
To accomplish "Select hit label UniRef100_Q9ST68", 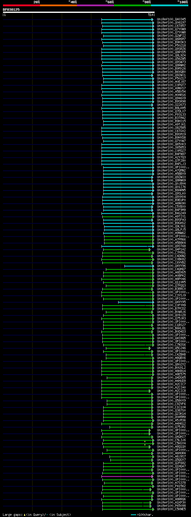I will point(171,246).
